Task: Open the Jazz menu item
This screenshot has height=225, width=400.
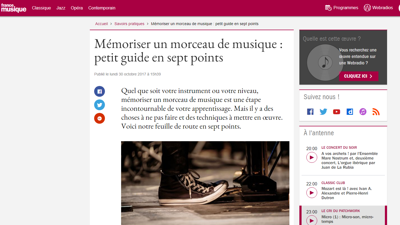Action: [61, 8]
